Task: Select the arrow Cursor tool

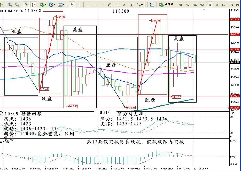Action: (x=72, y=5)
